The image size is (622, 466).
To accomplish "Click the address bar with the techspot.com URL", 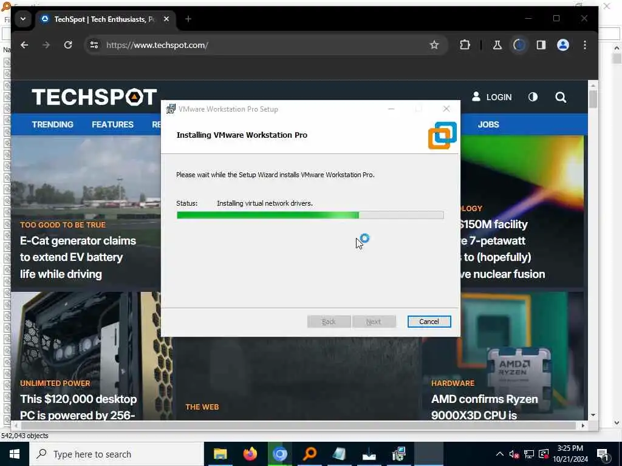I will coord(262,45).
